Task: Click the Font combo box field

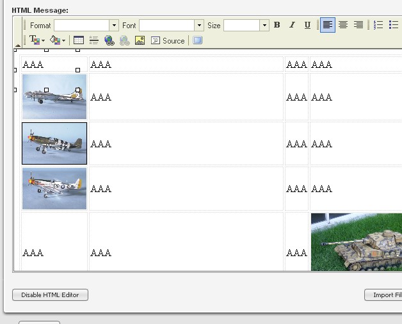Action: [167, 26]
